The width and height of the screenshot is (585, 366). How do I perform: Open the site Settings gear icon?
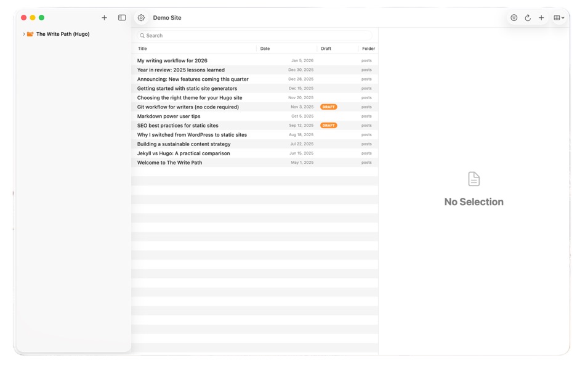point(141,17)
